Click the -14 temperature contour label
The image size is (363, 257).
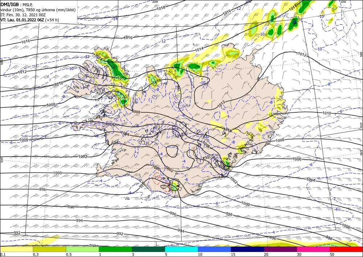[x=115, y=19]
